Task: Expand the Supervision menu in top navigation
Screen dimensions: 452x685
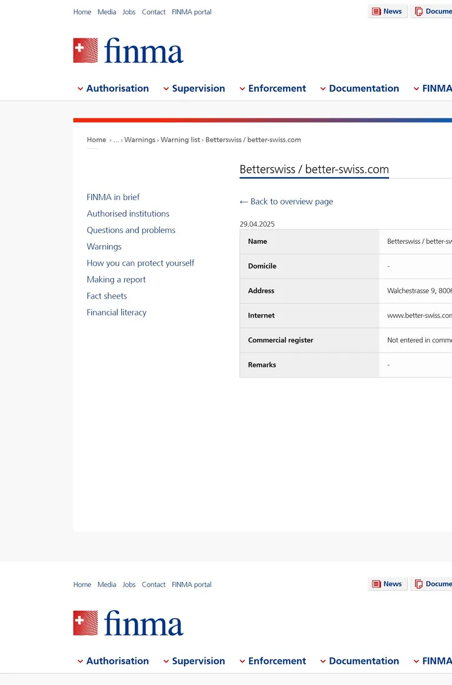Action: (x=194, y=88)
